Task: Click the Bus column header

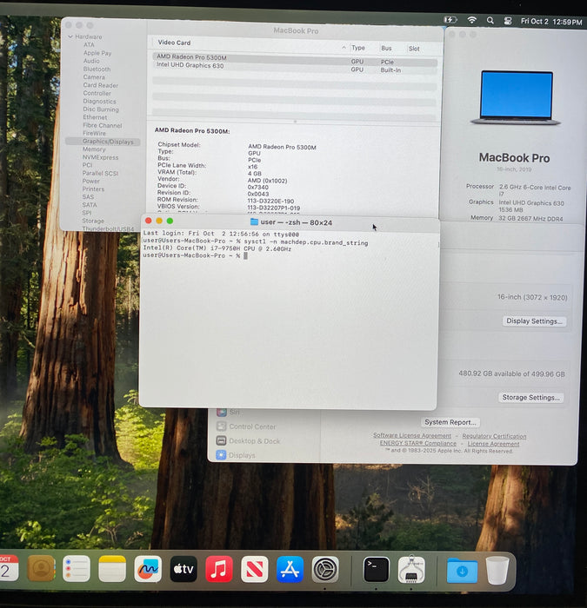Action: pos(386,48)
